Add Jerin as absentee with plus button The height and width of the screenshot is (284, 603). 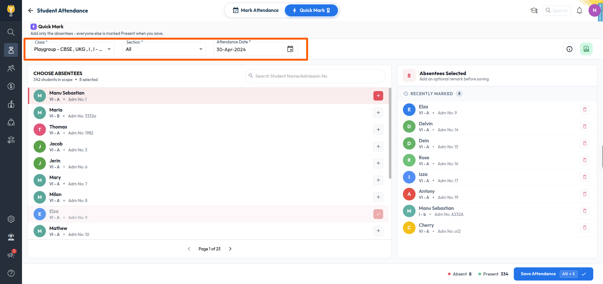[378, 163]
